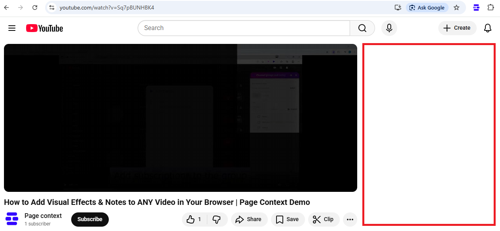
Task: Open the Page context channel avatar
Action: pyautogui.click(x=12, y=219)
